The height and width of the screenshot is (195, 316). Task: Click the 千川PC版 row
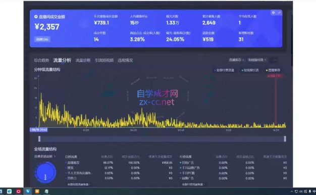tap(233, 173)
